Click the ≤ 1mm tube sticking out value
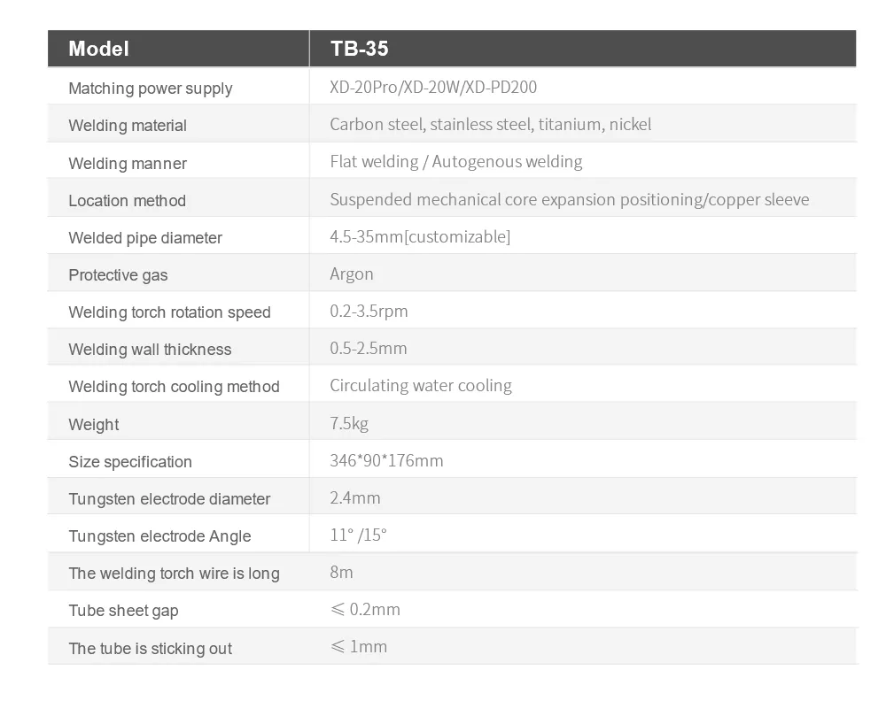This screenshot has width=886, height=701. 359,647
